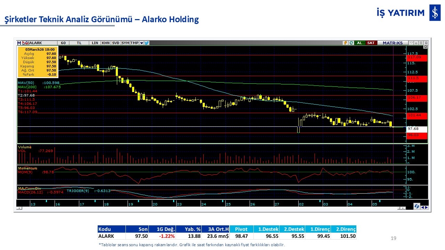Refresh chart with green circular arrow icon
445x250 pixels.
point(351,43)
